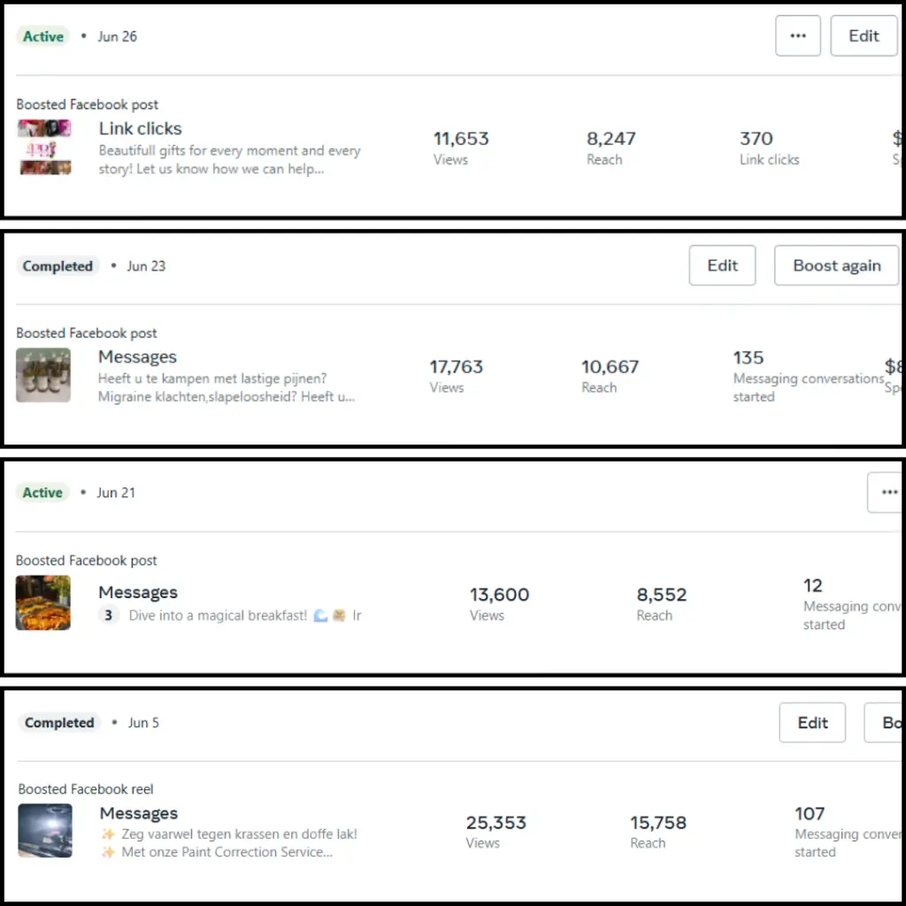Open the three-dots menu for the Jun 26 ad
This screenshot has width=906, height=906.
point(797,36)
